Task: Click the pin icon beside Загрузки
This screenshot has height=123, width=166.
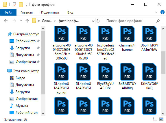Action: [x=38, y=48]
